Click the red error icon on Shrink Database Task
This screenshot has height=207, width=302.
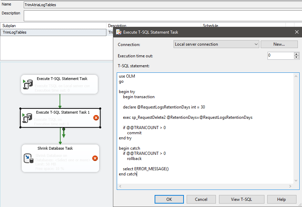[x=95, y=158]
